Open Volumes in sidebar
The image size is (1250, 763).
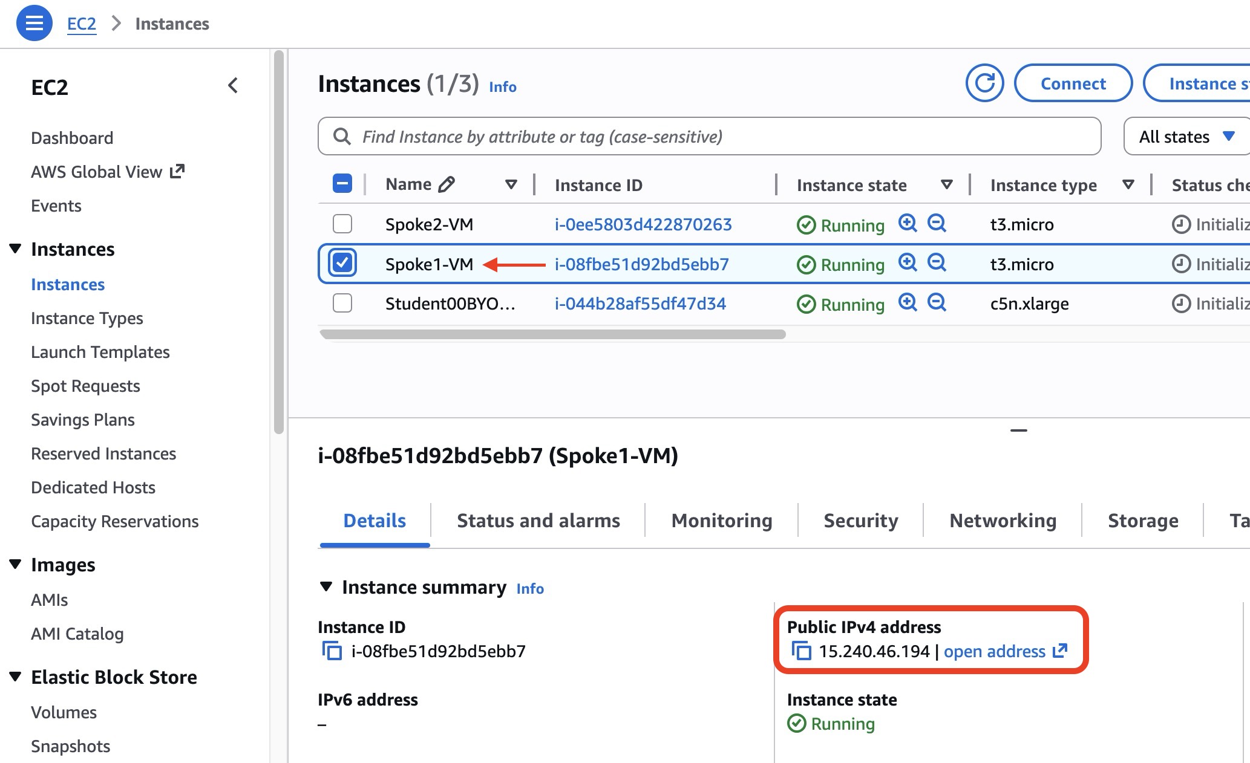pos(64,712)
